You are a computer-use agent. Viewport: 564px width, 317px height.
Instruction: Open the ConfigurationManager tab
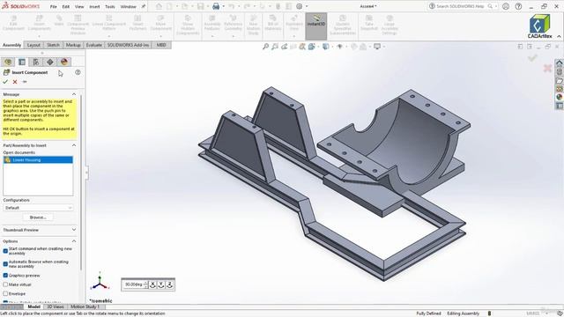click(x=36, y=62)
